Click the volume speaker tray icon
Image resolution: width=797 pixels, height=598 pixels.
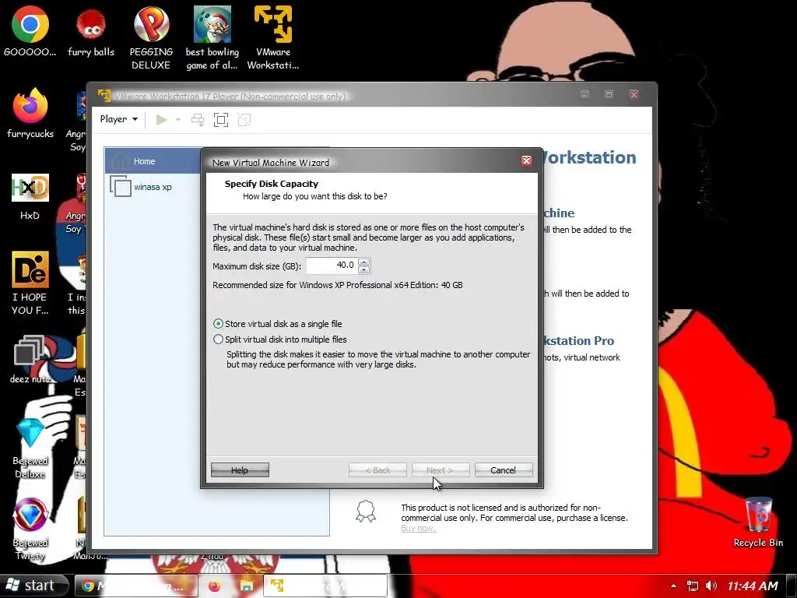pyautogui.click(x=711, y=586)
